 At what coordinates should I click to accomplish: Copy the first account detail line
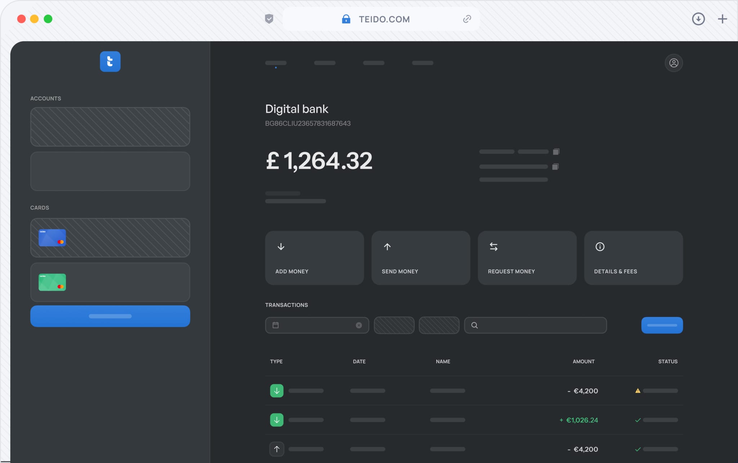click(x=556, y=152)
